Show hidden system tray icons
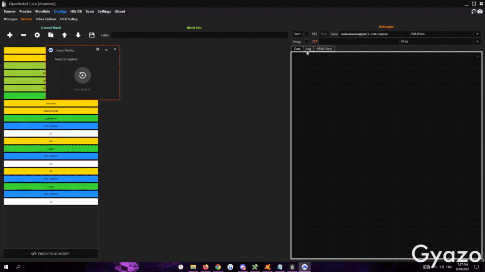 436,267
